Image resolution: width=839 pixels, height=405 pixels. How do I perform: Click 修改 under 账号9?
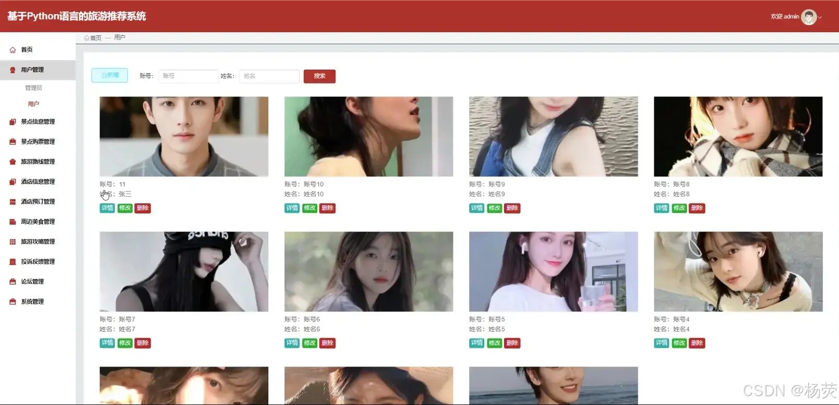(494, 208)
